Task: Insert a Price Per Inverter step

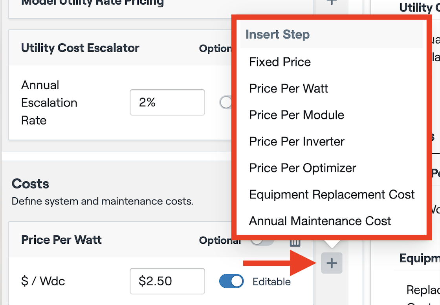Action: coord(297,141)
